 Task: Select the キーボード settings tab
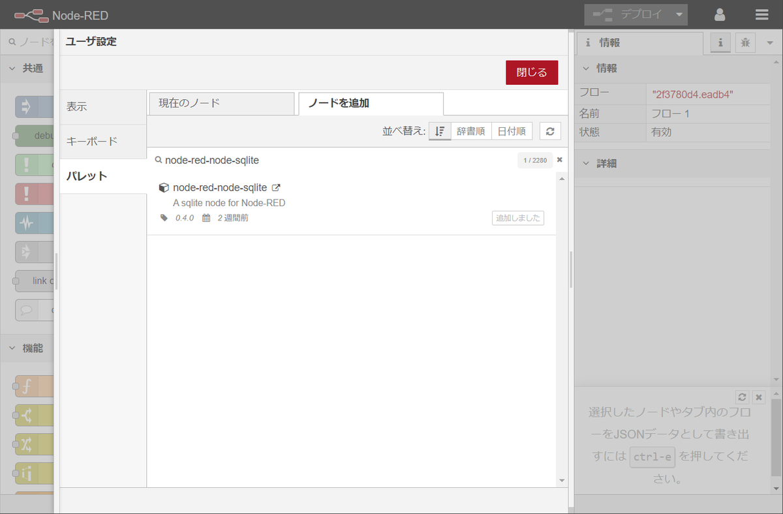[103, 142]
